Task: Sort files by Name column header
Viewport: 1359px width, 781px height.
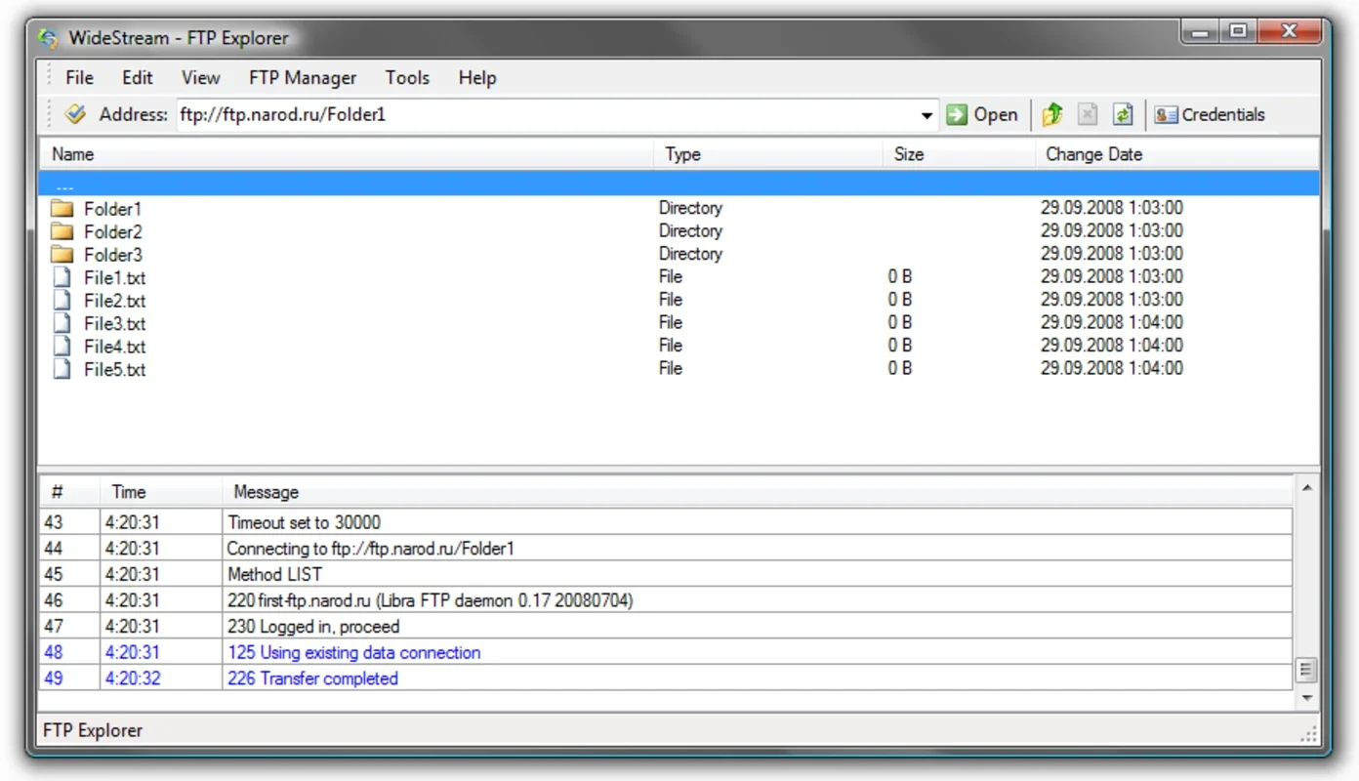Action: click(347, 154)
